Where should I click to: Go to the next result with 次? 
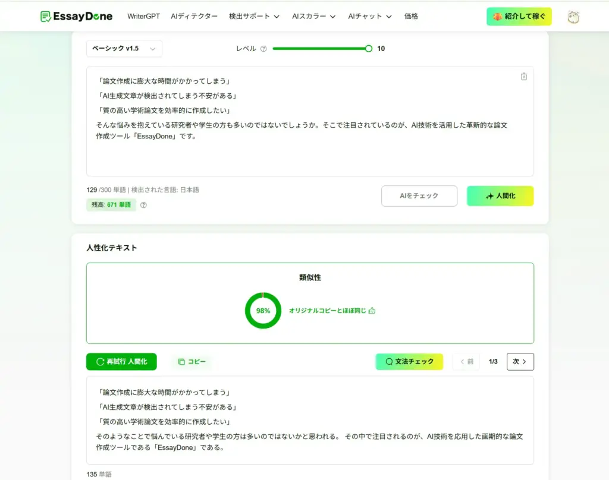coord(520,362)
